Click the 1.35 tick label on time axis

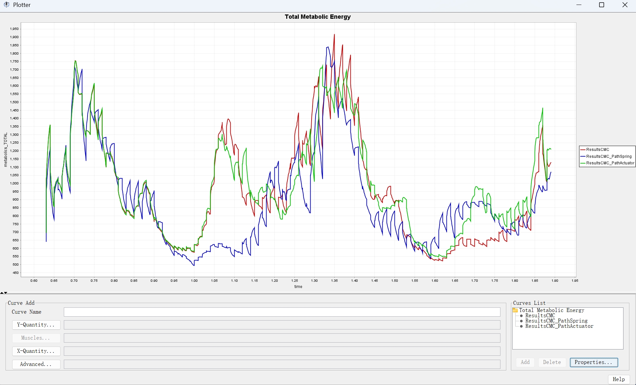(x=334, y=281)
